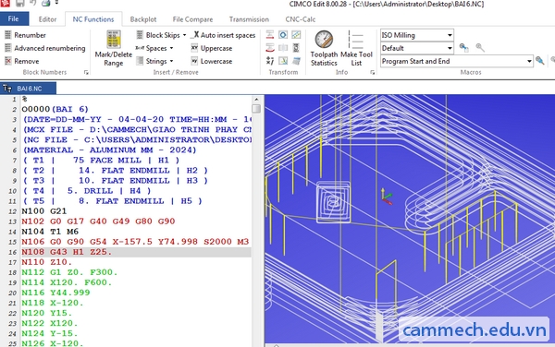Click the Strings icon
This screenshot has height=347, width=555.
coord(140,61)
